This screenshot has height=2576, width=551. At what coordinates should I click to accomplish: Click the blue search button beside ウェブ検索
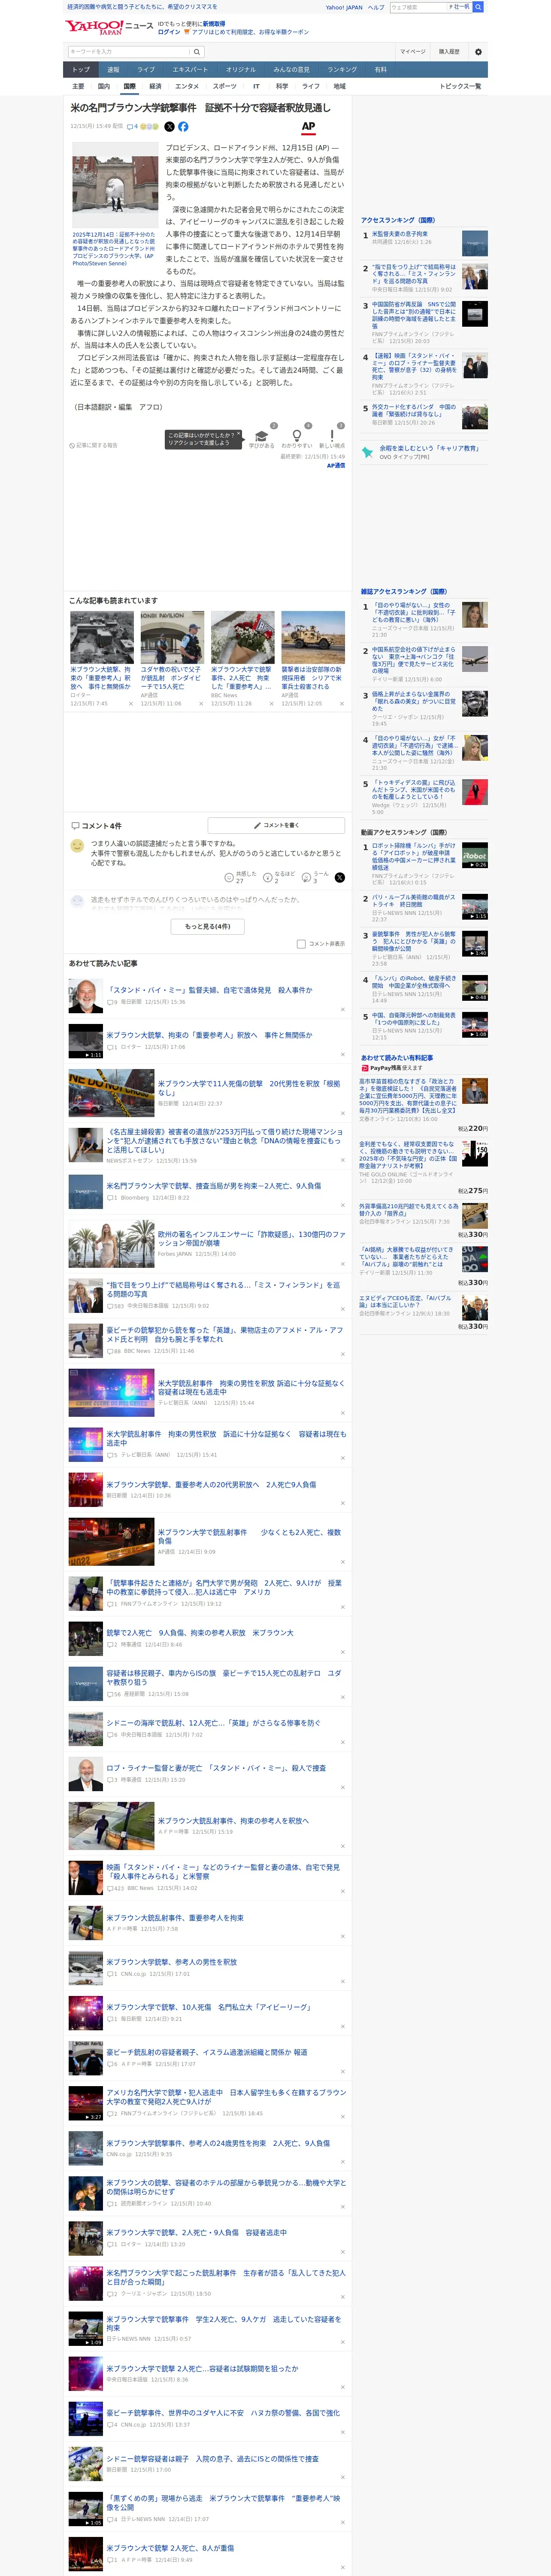coord(478,7)
